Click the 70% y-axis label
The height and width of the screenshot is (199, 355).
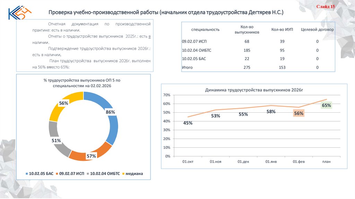point(167,95)
